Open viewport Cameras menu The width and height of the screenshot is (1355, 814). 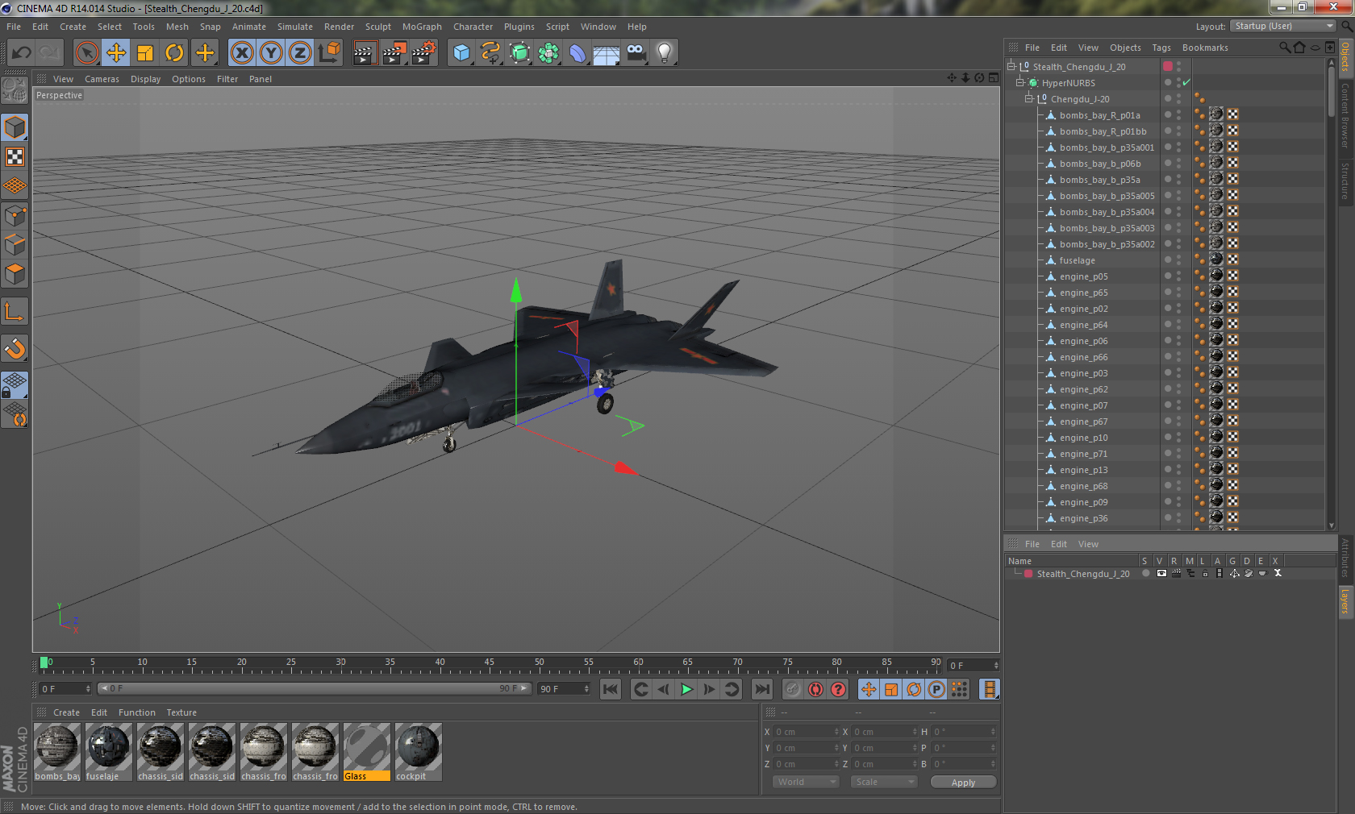point(102,79)
